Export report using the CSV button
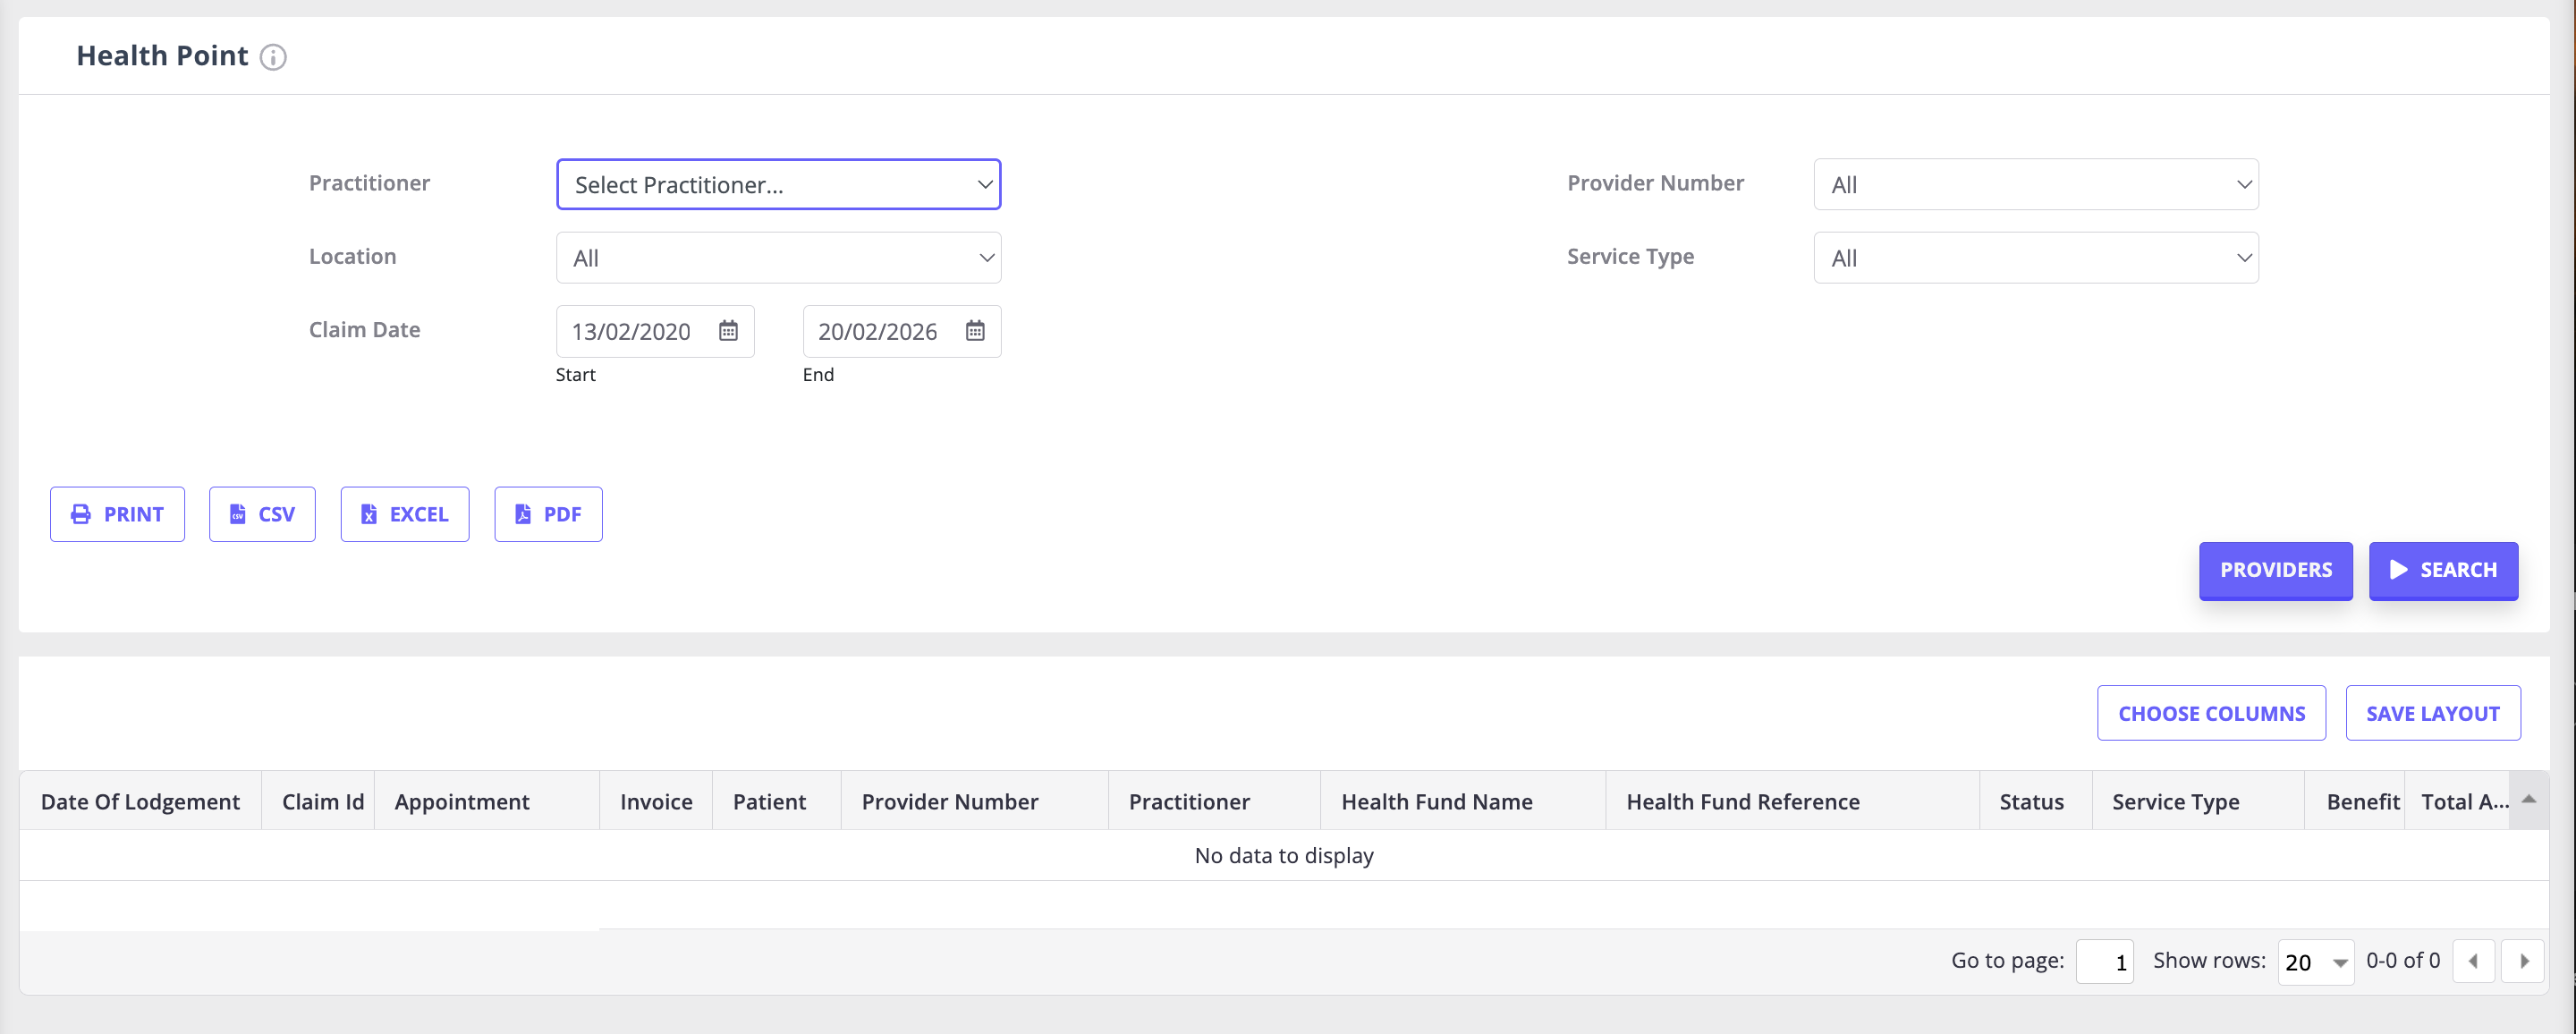This screenshot has height=1034, width=2576. coord(262,514)
